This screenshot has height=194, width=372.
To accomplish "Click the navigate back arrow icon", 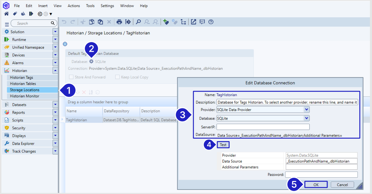I will 40,14.
